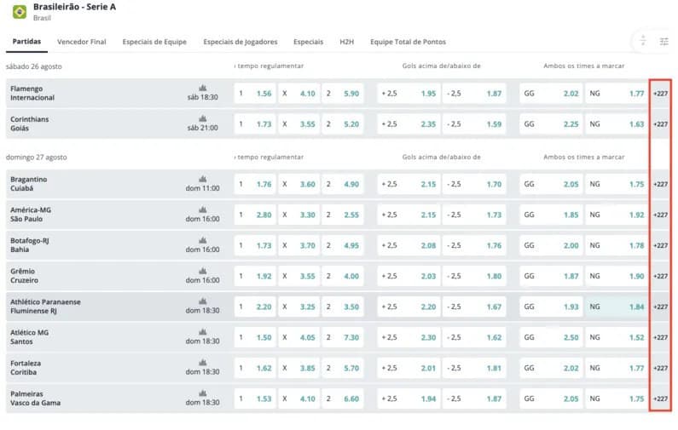The width and height of the screenshot is (678, 430).
Task: Open stats icon for Atlético MG vs Santos
Action: [x=202, y=332]
